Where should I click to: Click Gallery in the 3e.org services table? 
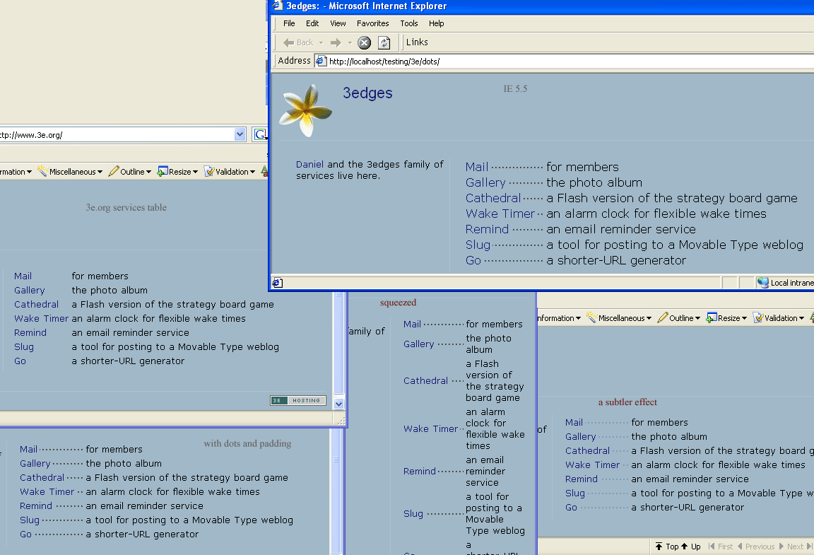coord(29,290)
